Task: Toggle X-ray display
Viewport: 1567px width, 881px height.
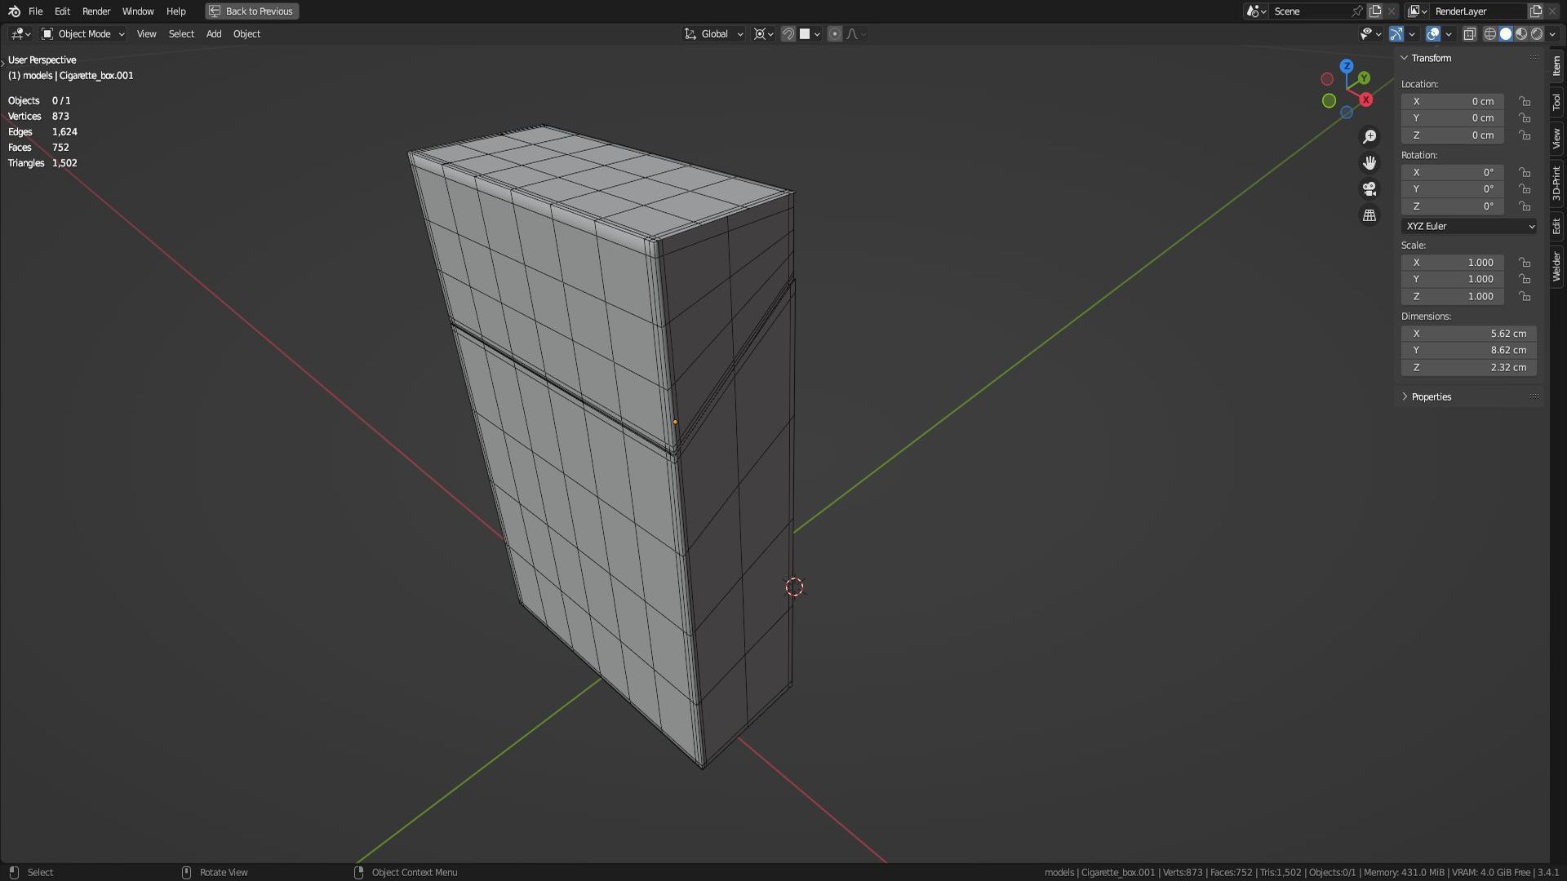Action: click(1469, 33)
